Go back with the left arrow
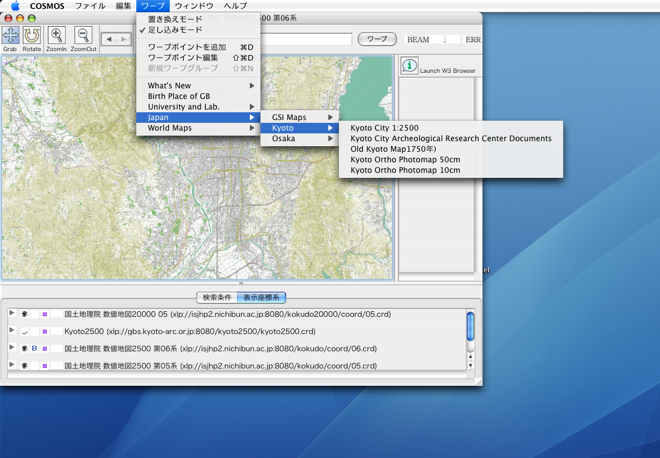The image size is (660, 458). 109,39
